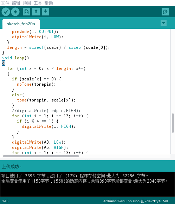Create a new sketch with New icon

27,12
